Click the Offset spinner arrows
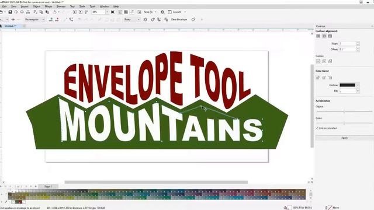The image size is (374, 210). pyautogui.click(x=358, y=49)
